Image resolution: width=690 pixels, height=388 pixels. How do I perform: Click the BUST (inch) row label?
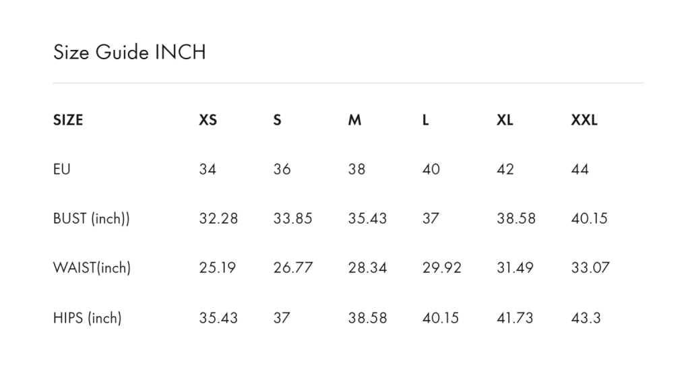click(x=91, y=219)
